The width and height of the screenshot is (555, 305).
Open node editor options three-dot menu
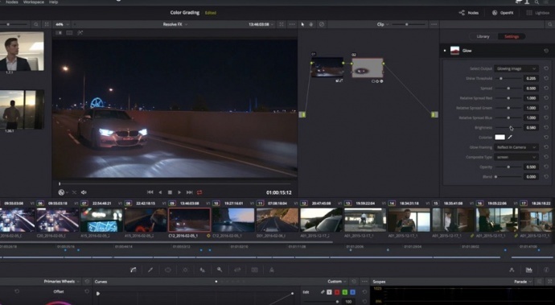pos(434,24)
